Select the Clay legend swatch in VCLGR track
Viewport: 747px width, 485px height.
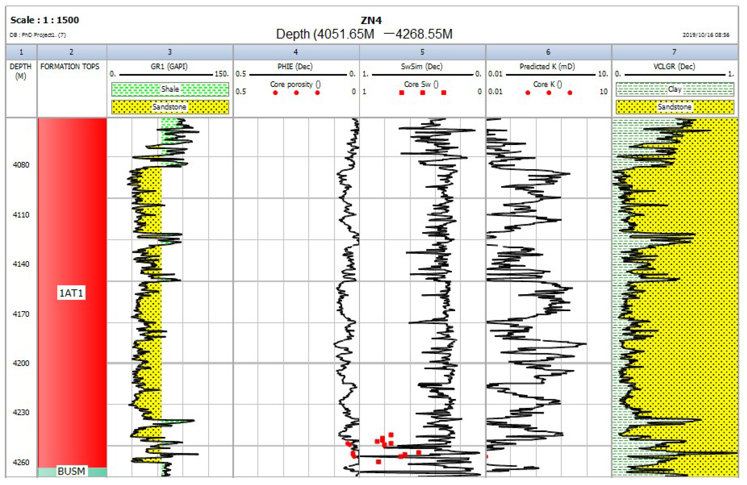click(x=674, y=89)
